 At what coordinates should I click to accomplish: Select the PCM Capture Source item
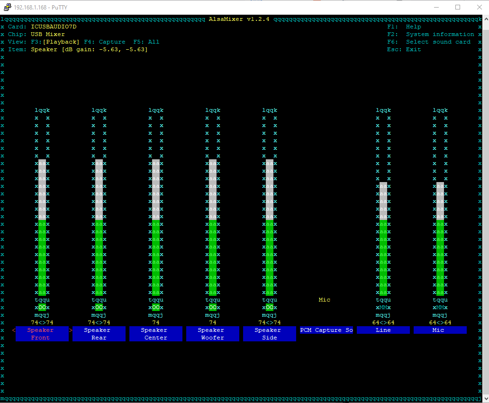(326, 330)
